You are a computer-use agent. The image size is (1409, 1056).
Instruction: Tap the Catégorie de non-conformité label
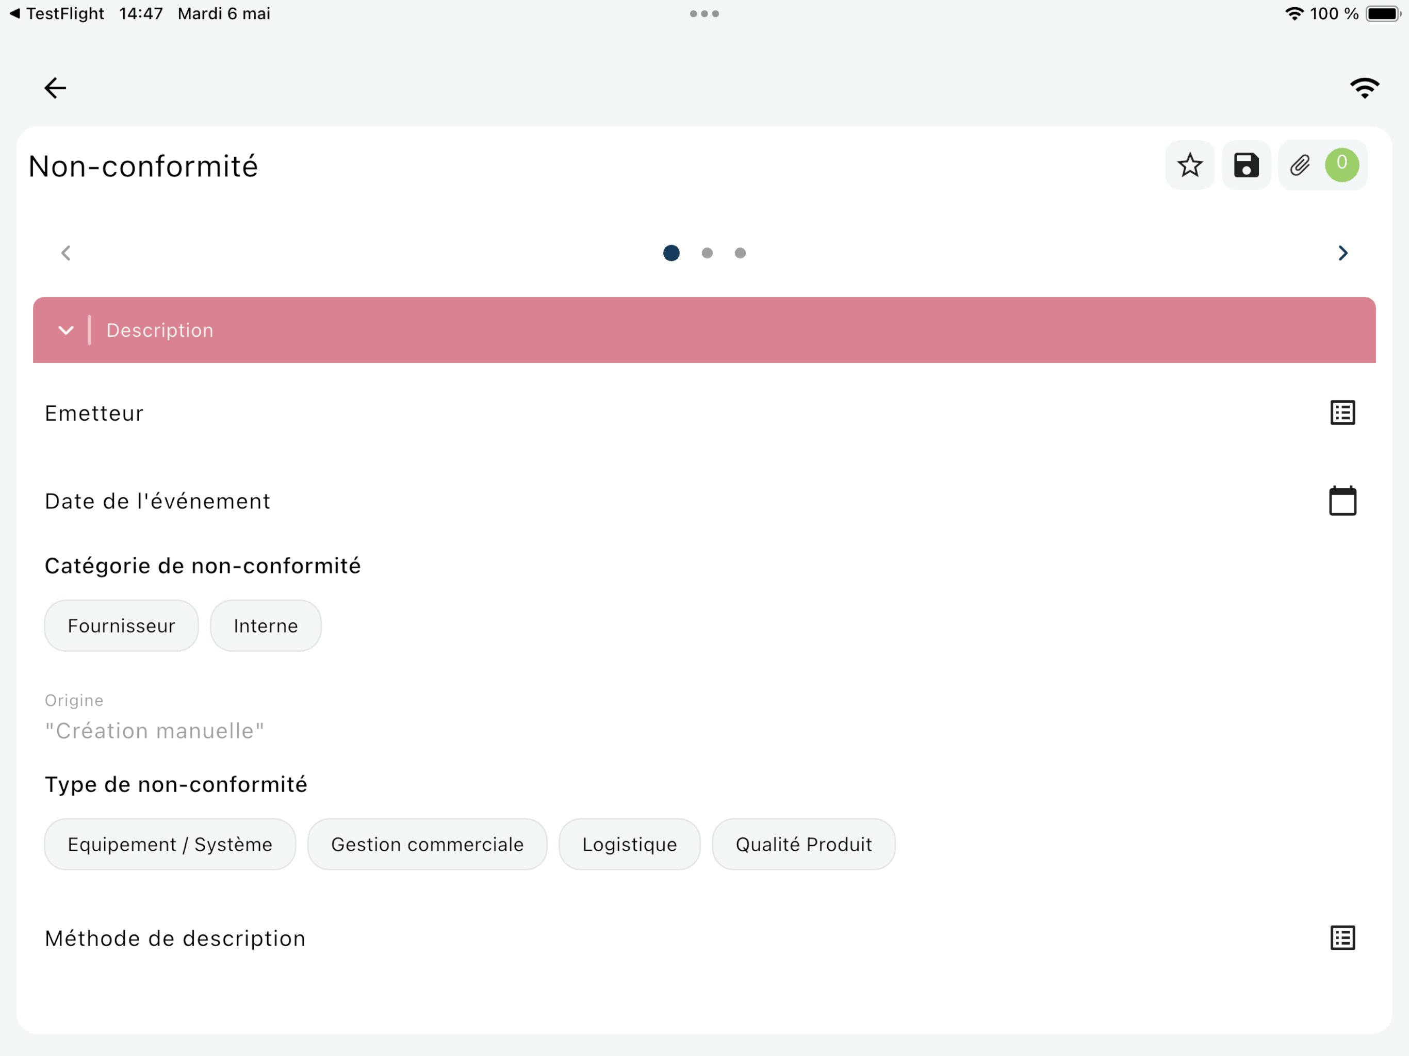point(203,566)
